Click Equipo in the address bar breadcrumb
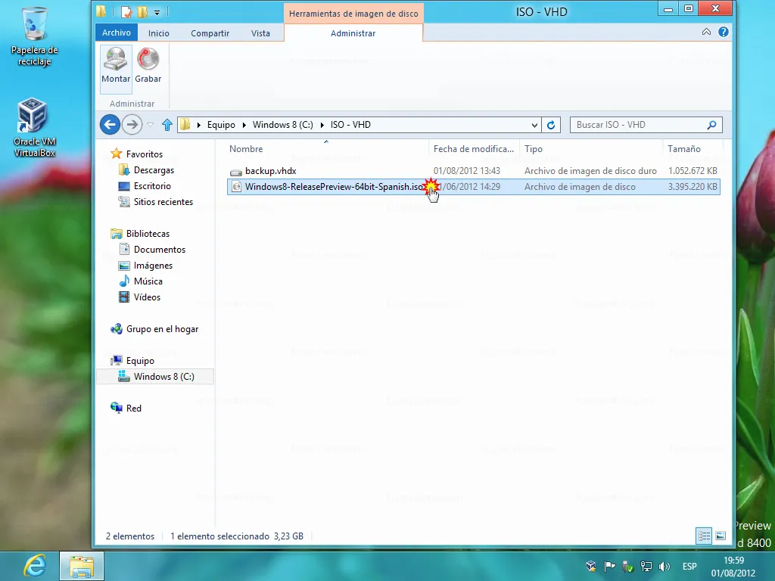 click(x=221, y=125)
